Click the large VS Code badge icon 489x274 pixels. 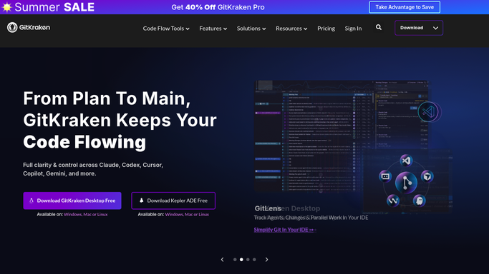428,112
